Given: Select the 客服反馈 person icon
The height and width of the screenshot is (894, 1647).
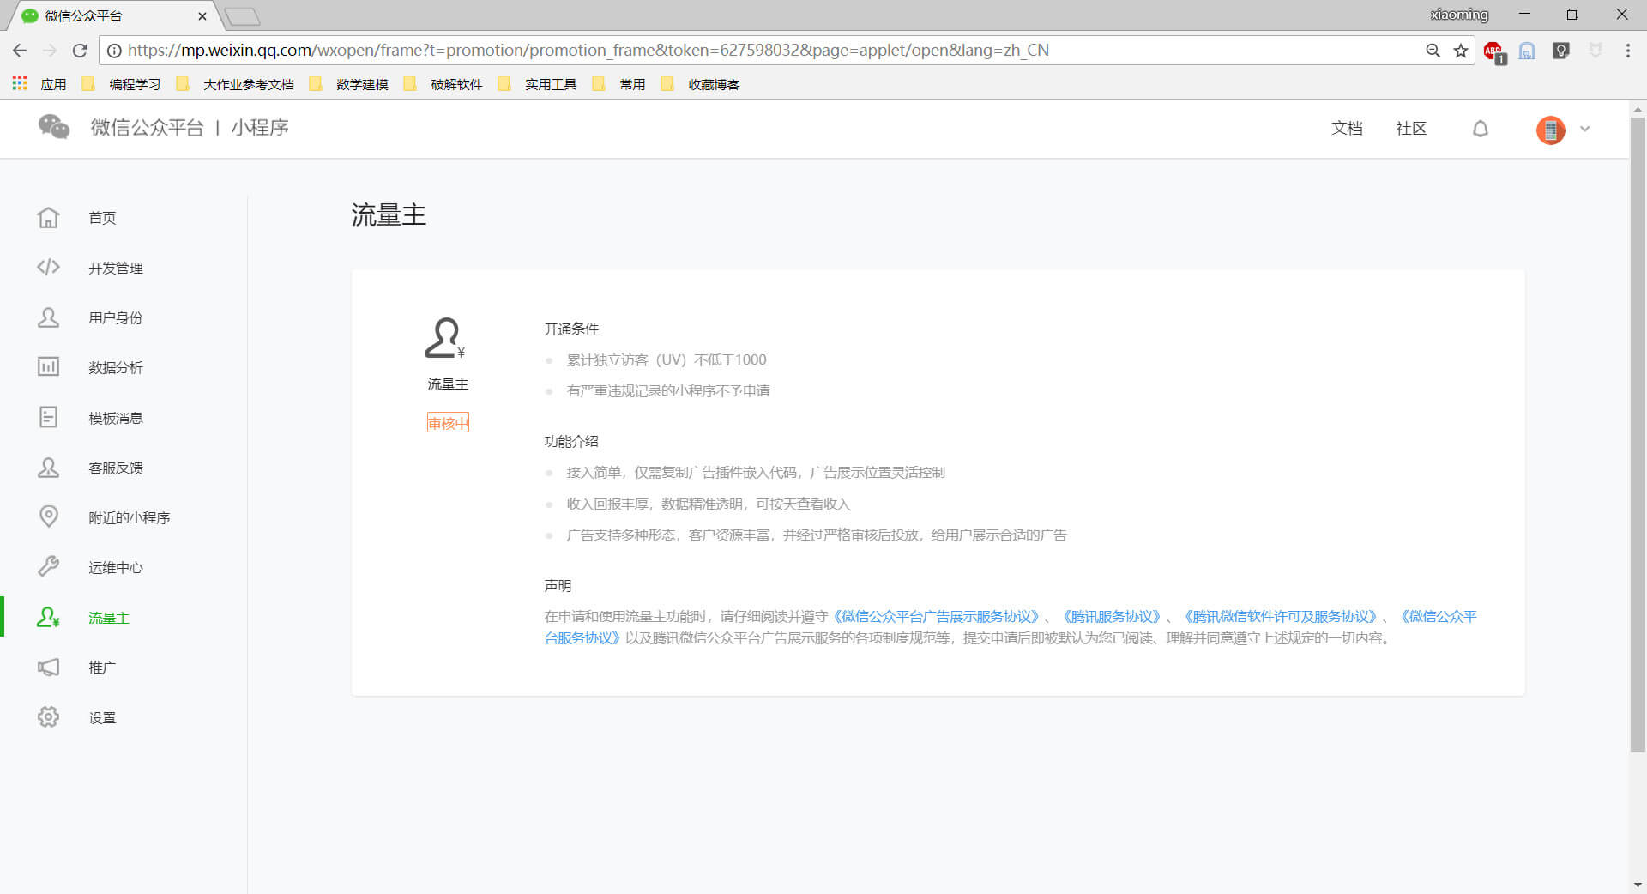Looking at the screenshot, I should 48,468.
